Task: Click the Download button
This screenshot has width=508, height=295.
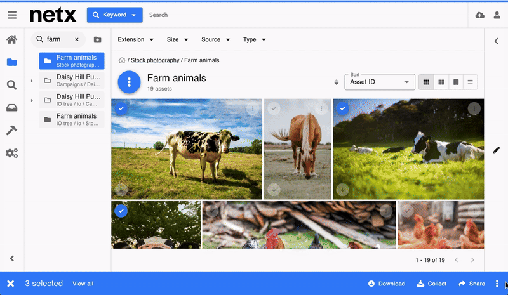Action: [386, 284]
